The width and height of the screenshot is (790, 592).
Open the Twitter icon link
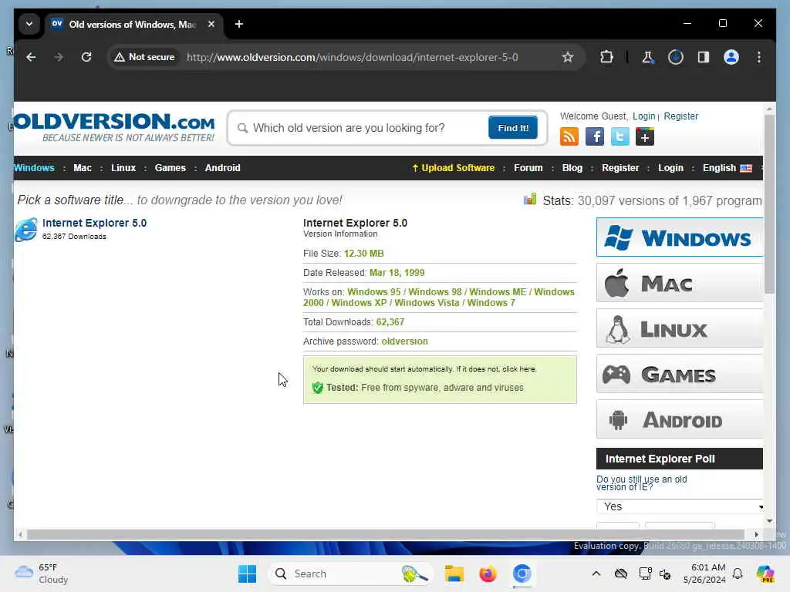click(x=620, y=136)
